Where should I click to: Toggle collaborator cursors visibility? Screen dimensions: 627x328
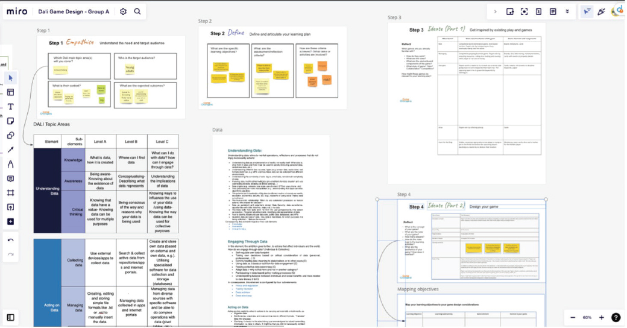pyautogui.click(x=587, y=11)
